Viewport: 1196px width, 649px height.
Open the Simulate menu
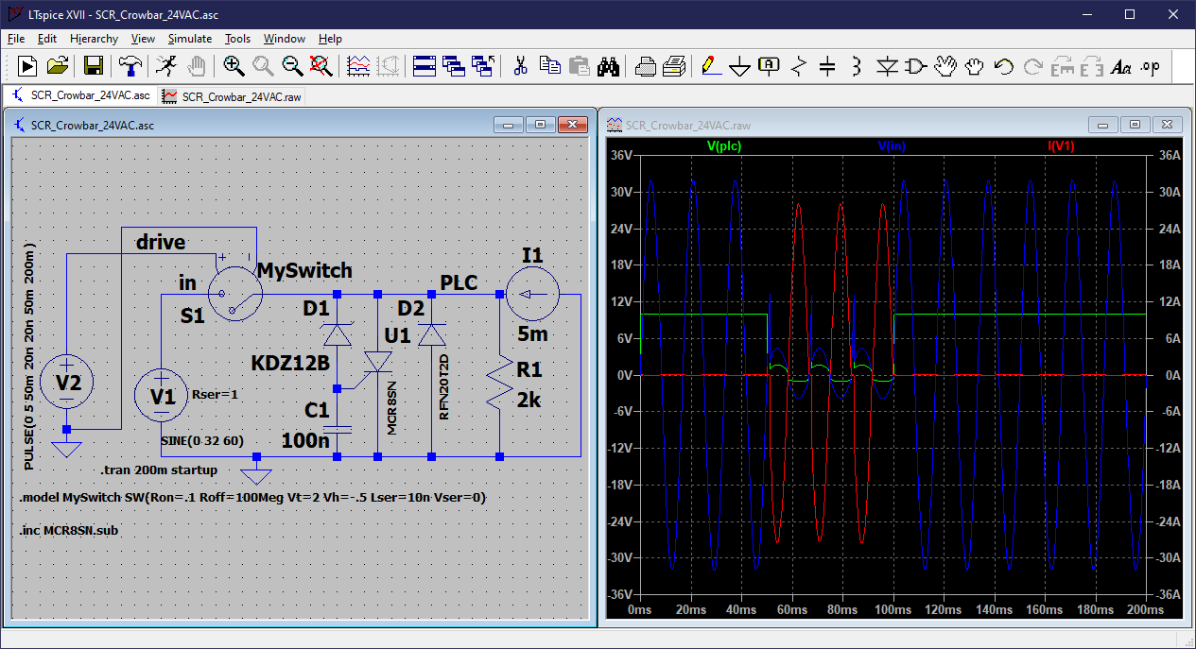[189, 39]
